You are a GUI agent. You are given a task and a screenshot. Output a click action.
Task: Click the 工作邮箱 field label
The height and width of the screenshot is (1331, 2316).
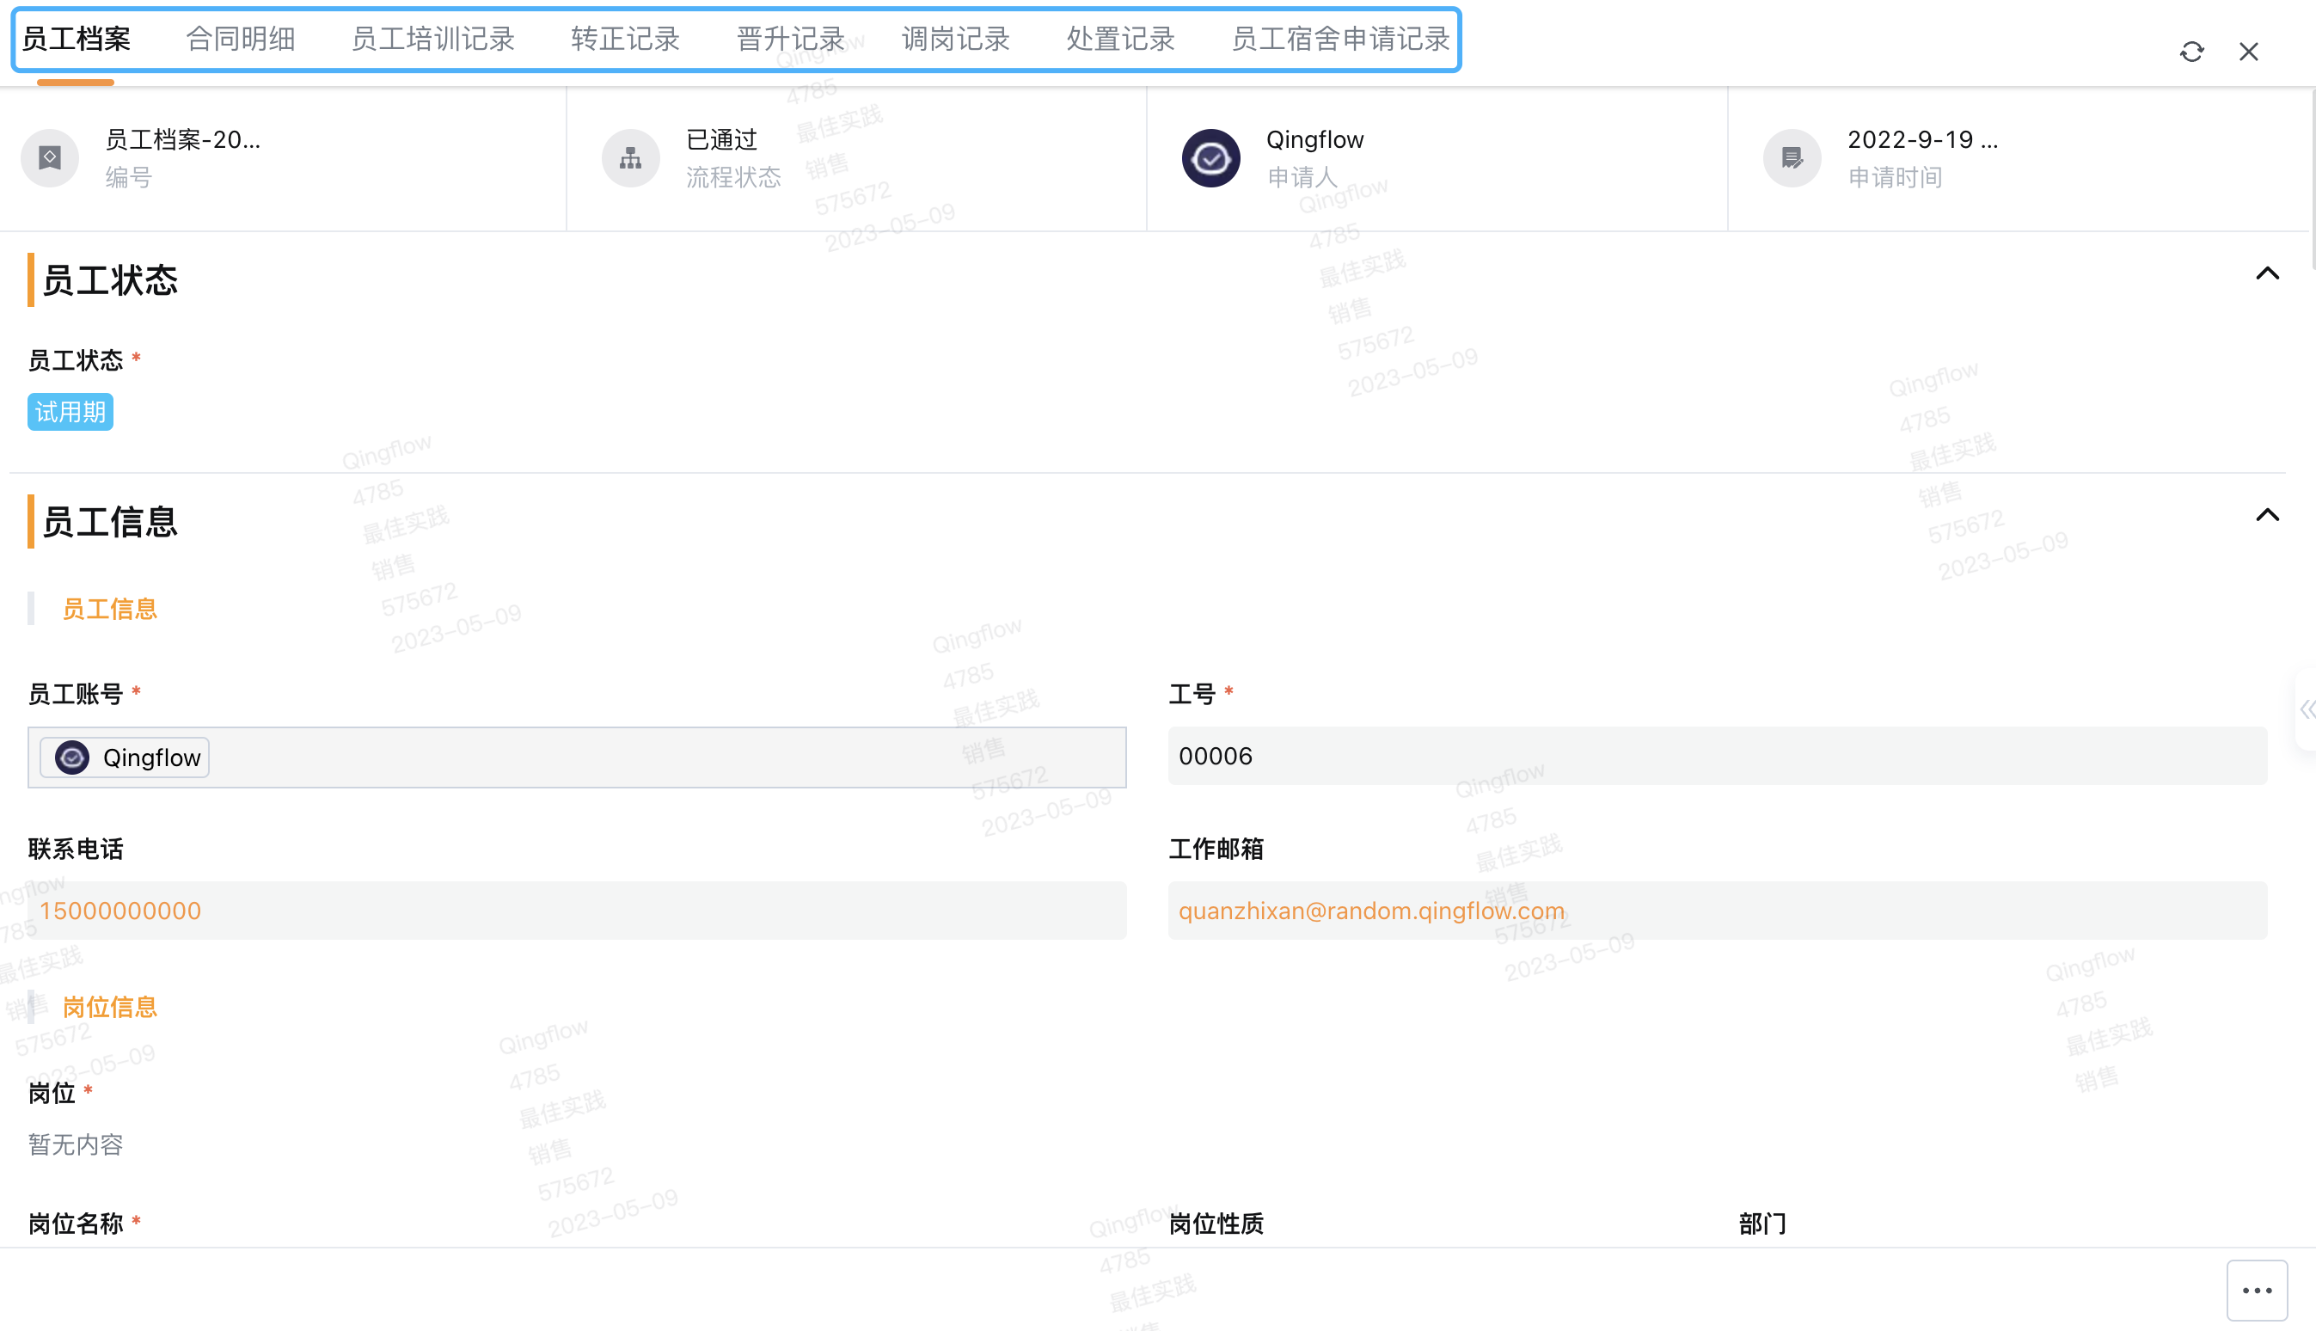[1216, 850]
